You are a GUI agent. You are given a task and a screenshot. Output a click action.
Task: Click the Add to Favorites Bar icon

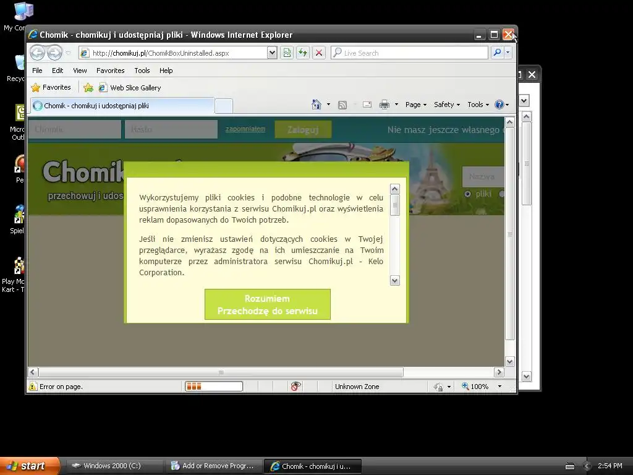tap(88, 88)
